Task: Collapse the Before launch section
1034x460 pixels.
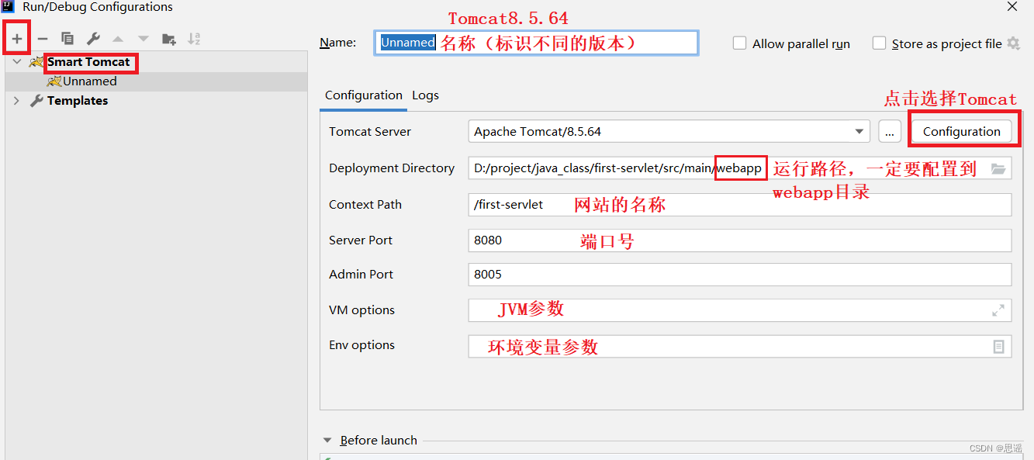Action: tap(327, 441)
